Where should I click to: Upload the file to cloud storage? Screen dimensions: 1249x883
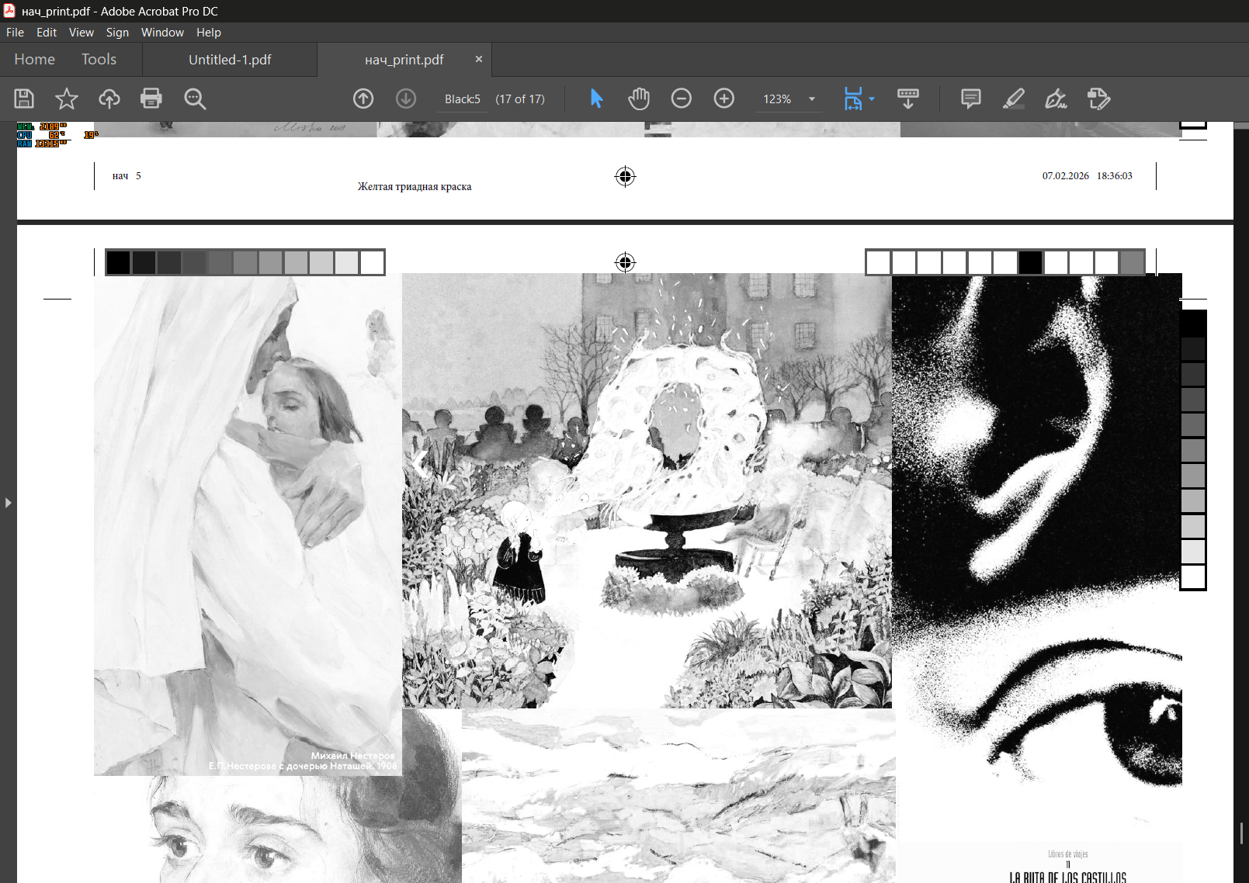(109, 99)
